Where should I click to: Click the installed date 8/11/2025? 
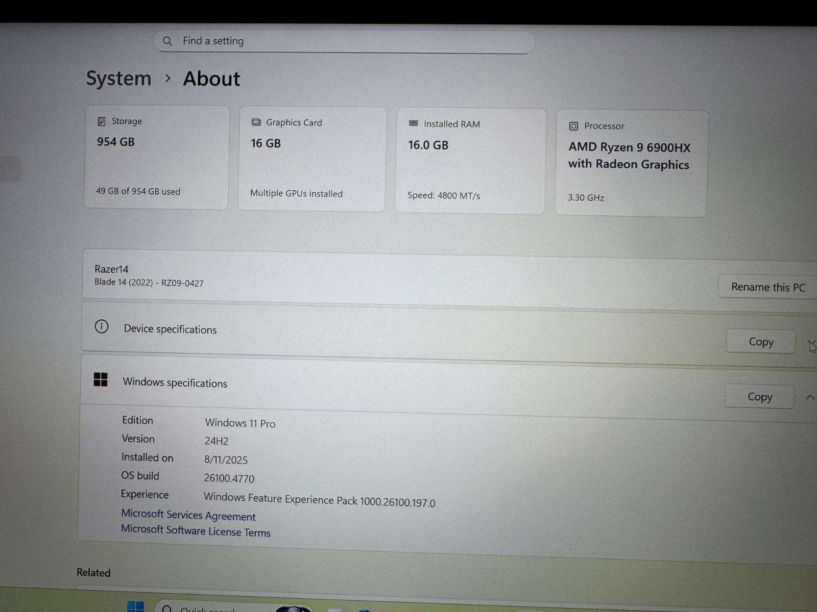pos(226,460)
